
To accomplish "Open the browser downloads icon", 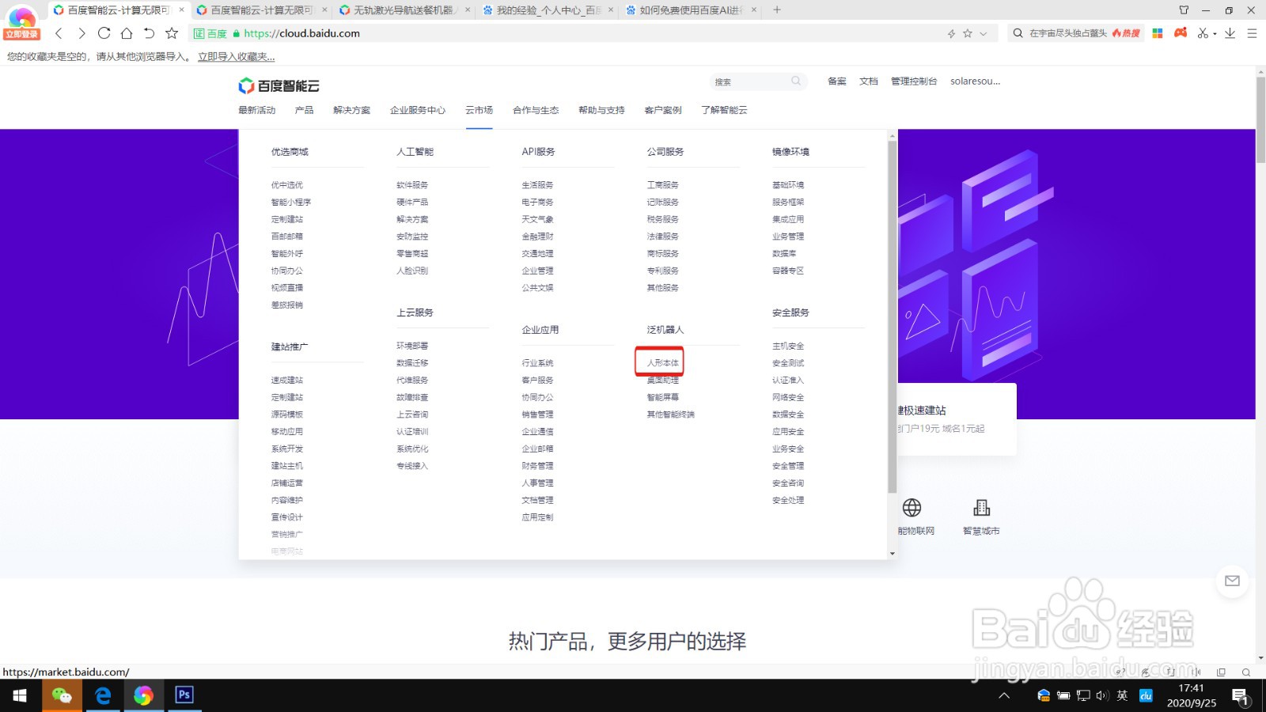I will point(1230,33).
